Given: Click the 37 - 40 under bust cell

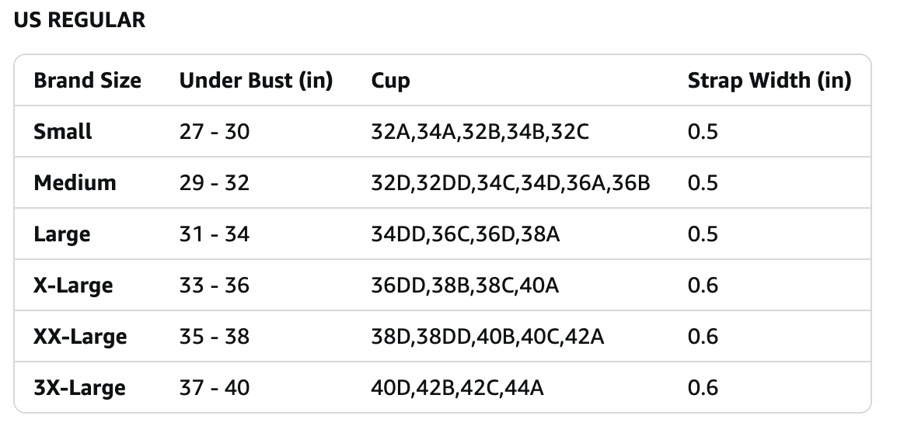Looking at the screenshot, I should (214, 388).
